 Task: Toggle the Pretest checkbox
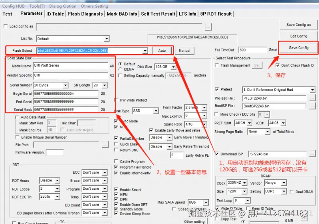[217, 89]
